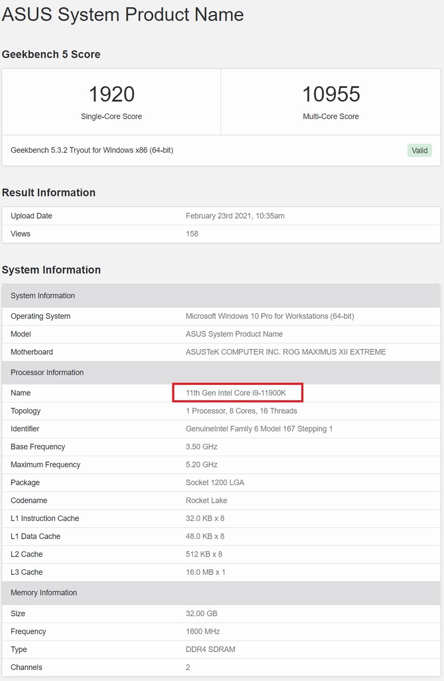Click the Geekbench 5 Score heading
The image size is (444, 681).
(x=51, y=54)
